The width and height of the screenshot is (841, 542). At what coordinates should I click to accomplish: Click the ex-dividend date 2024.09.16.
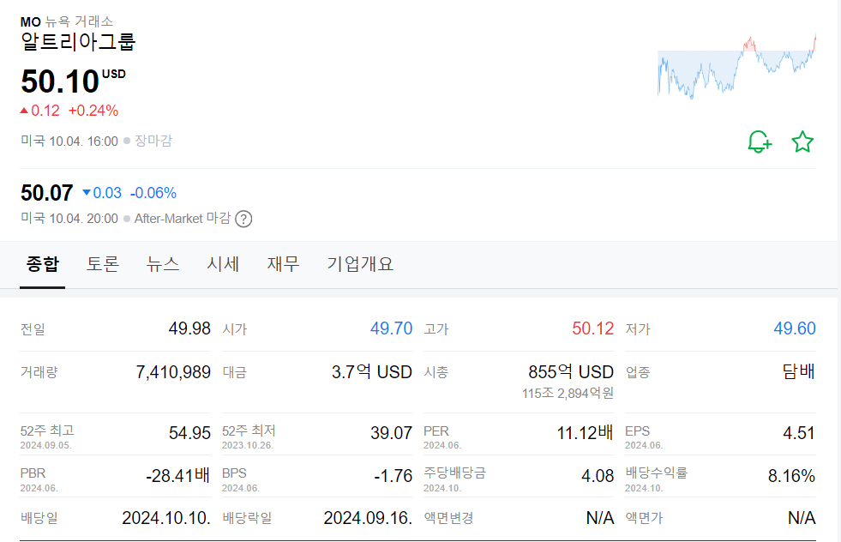click(x=368, y=518)
